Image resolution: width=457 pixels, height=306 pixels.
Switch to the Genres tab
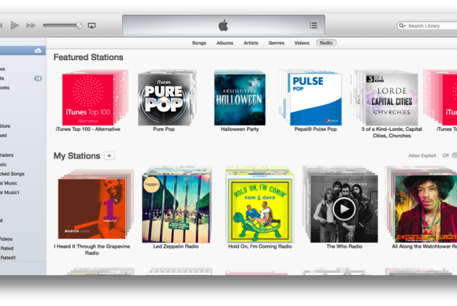tap(277, 43)
